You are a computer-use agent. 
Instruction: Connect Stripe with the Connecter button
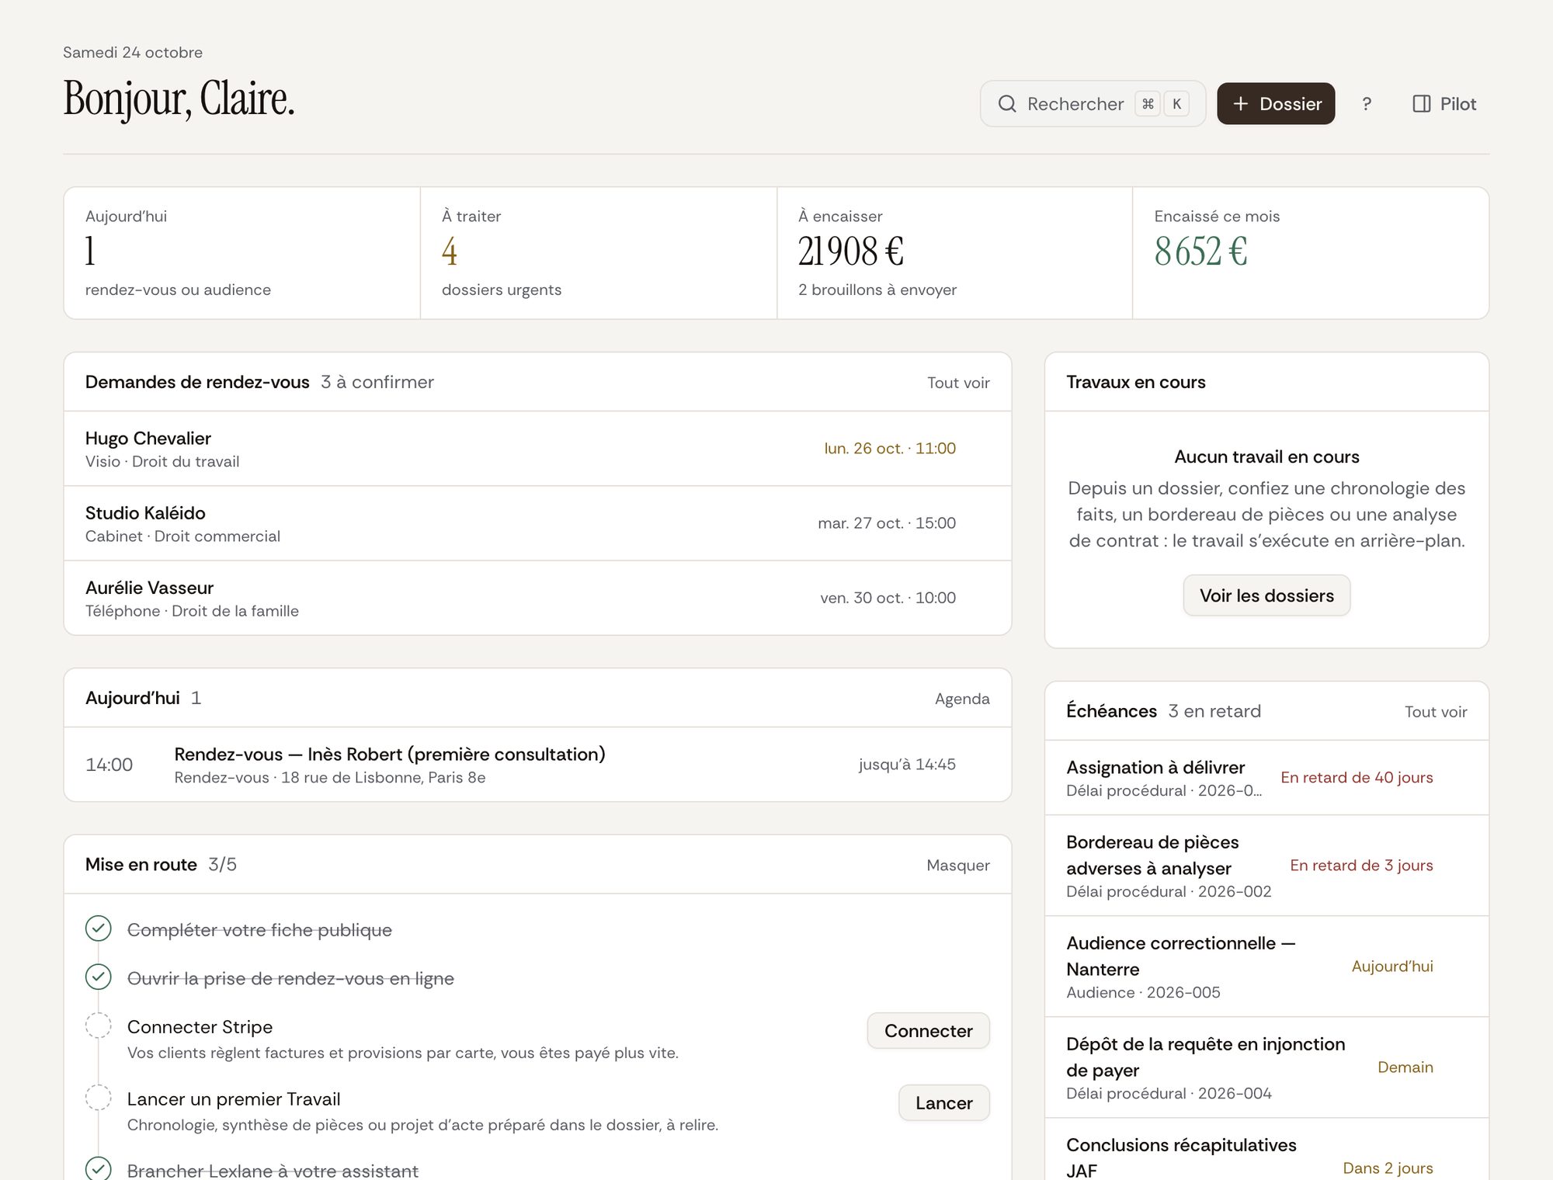(x=928, y=1031)
